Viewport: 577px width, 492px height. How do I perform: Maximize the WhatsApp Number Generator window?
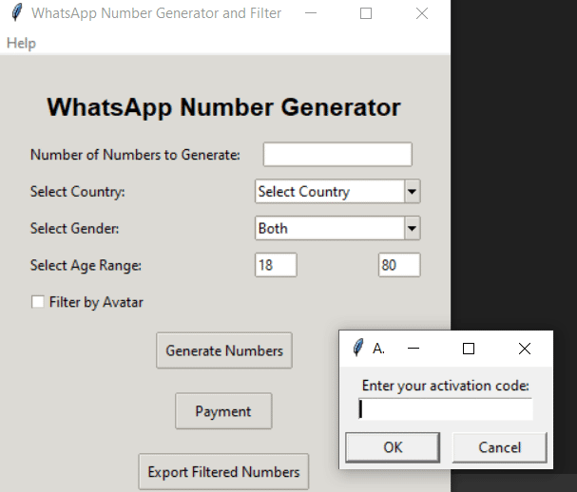[366, 13]
